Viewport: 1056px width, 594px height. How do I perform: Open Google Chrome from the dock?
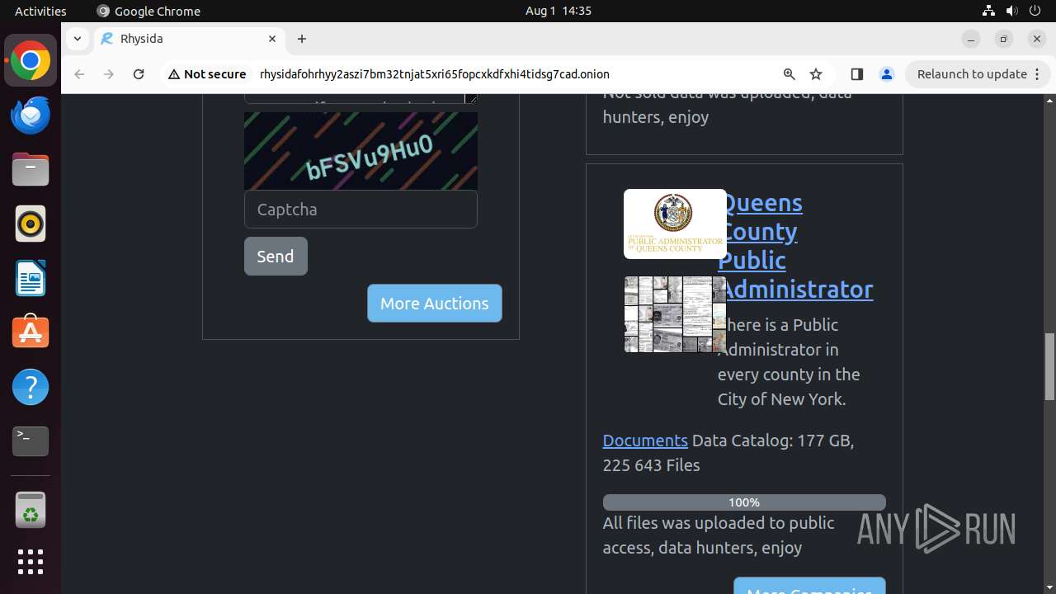click(31, 61)
